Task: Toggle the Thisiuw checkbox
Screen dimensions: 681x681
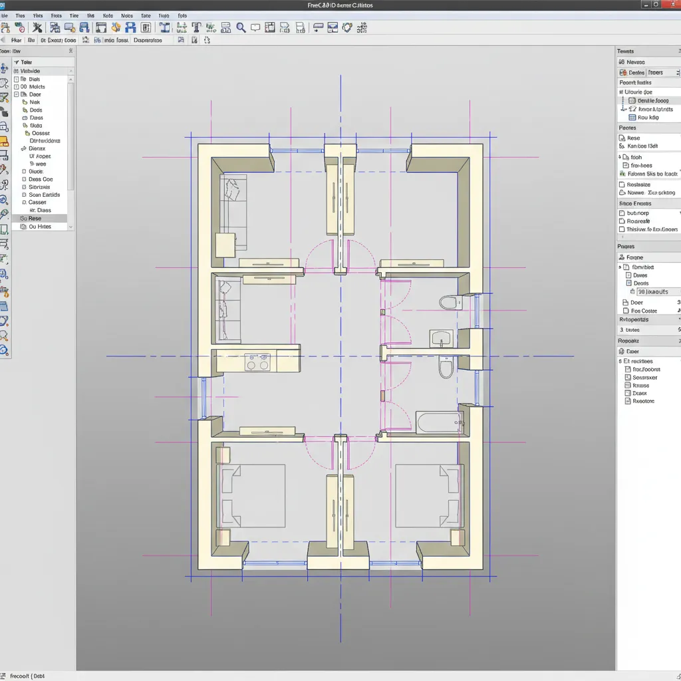Action: click(x=622, y=229)
